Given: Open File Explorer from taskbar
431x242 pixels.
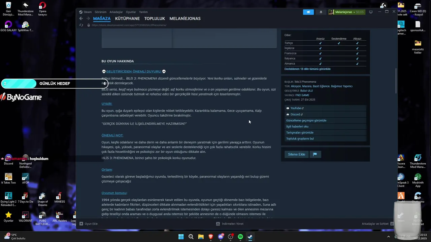Looking at the screenshot, I should coord(201,237).
